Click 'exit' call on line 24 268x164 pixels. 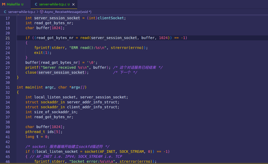tap(38, 53)
